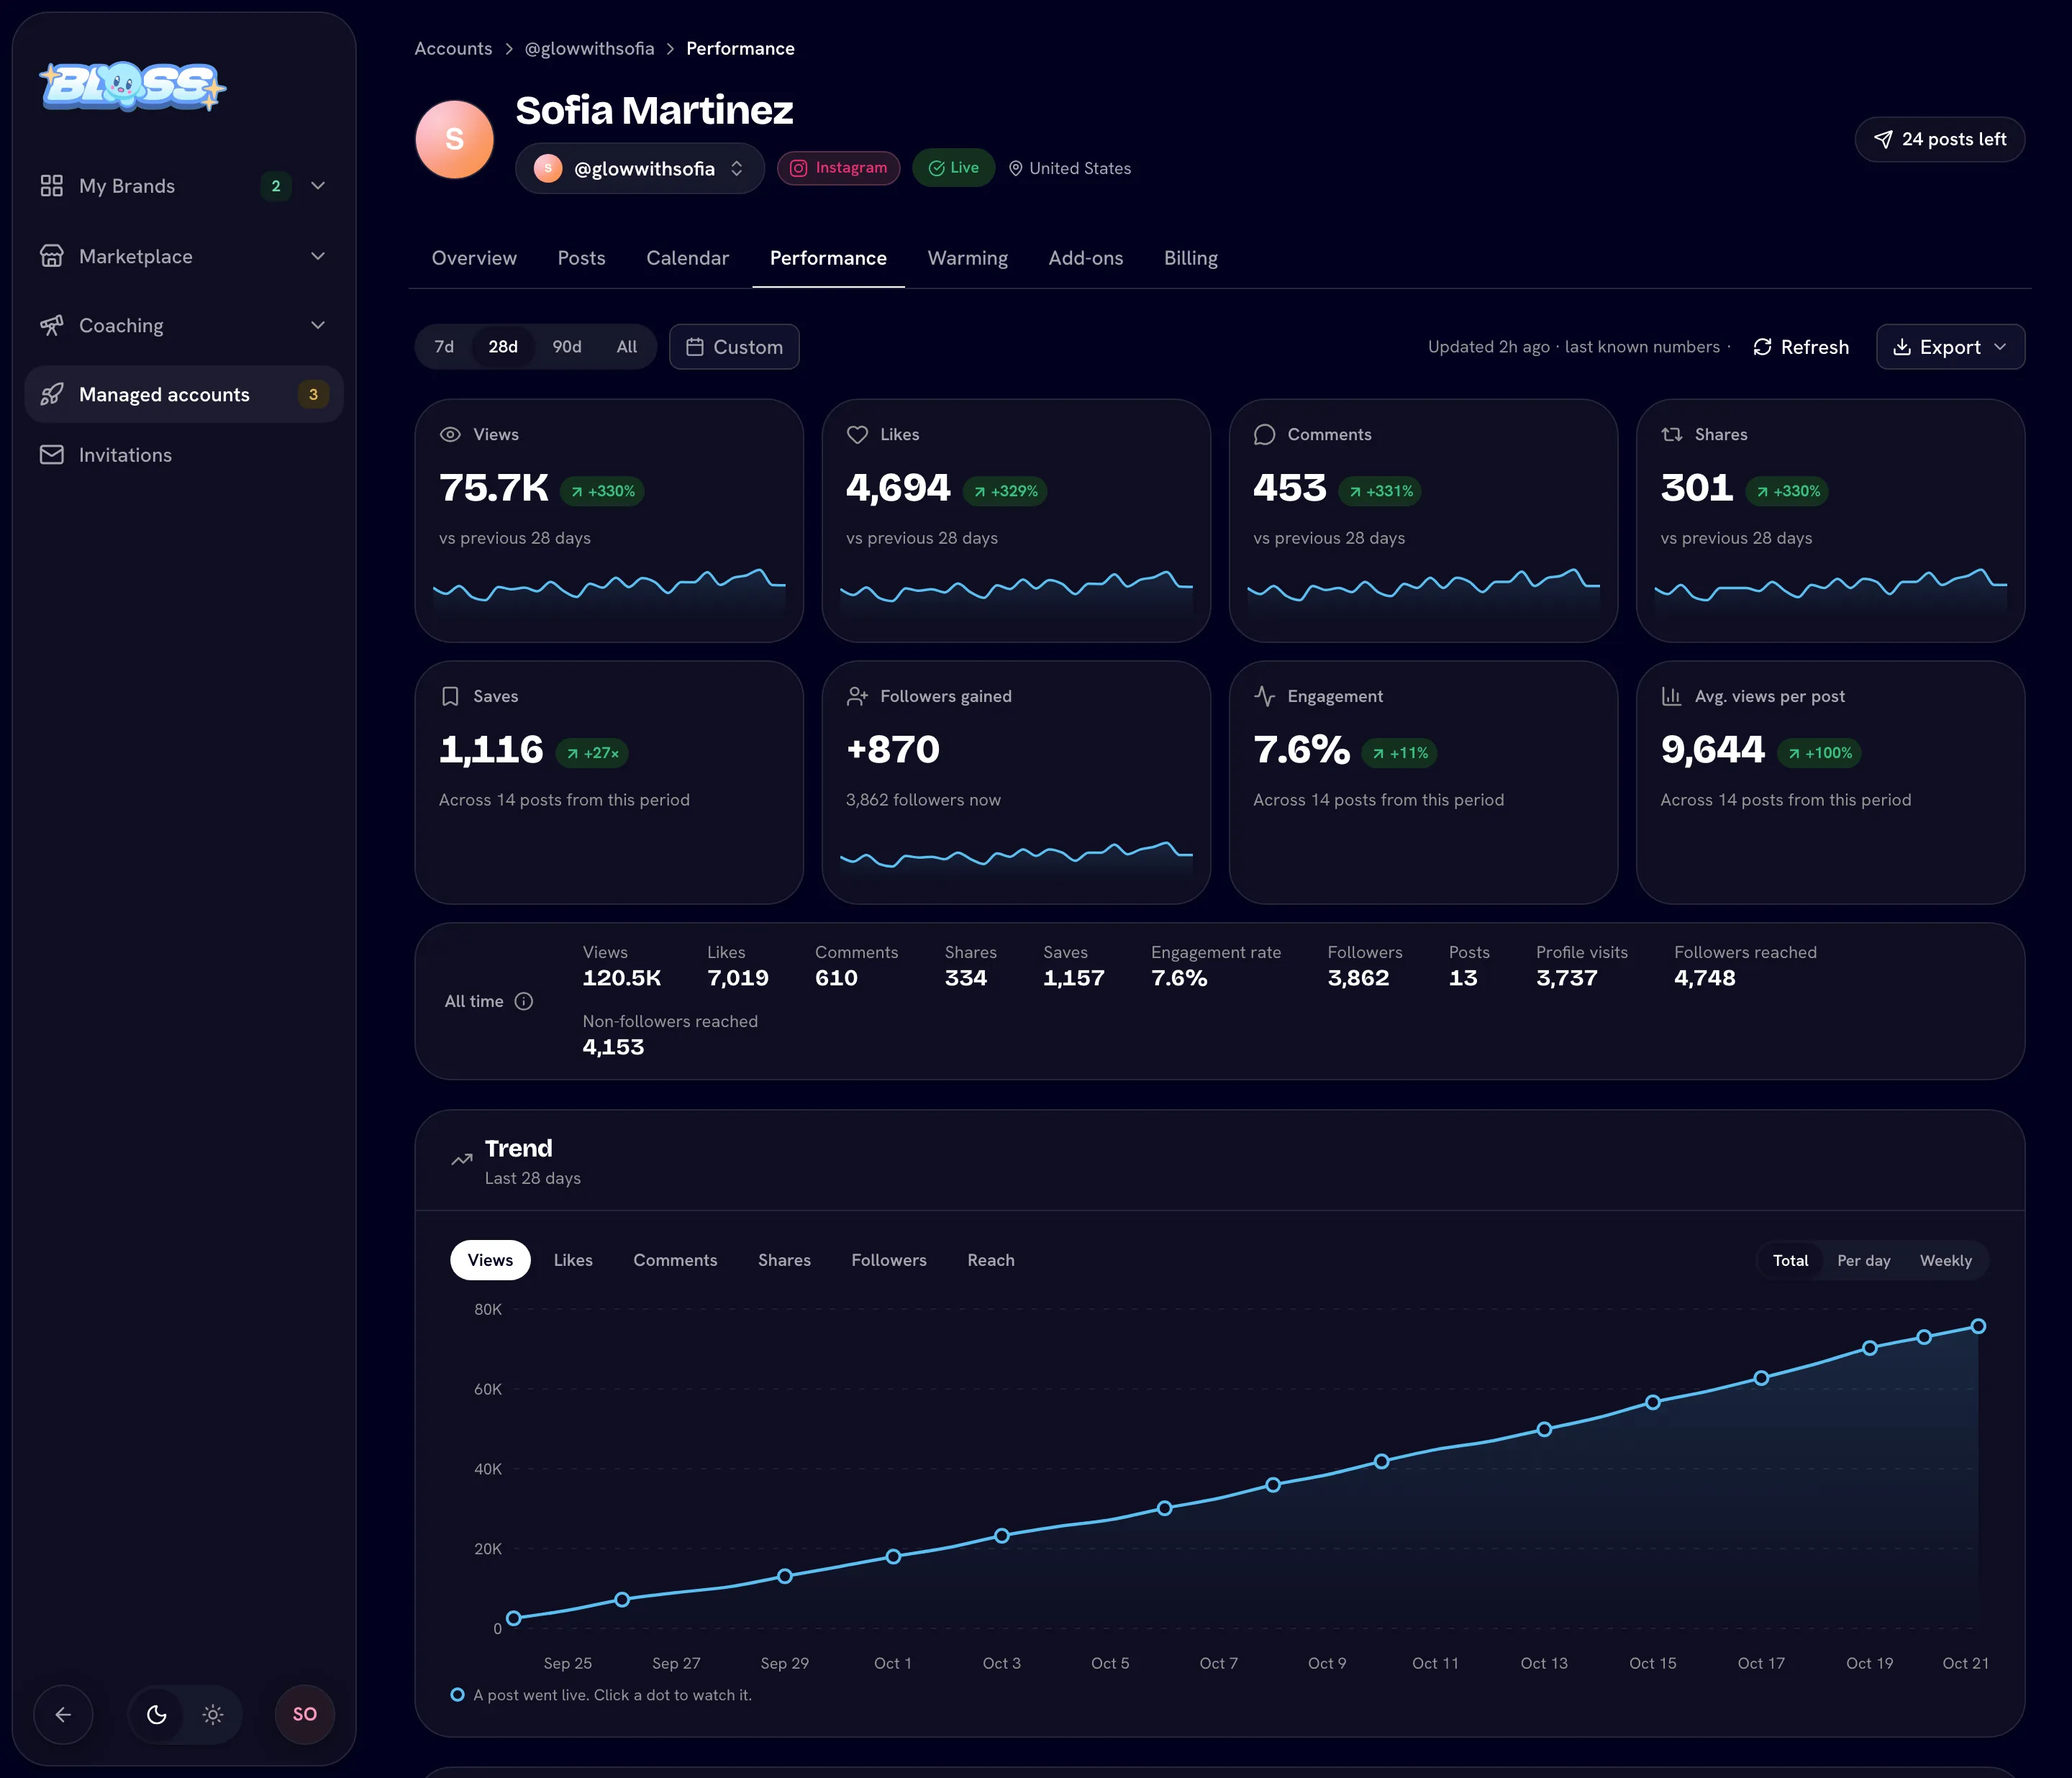Expand the Marketplace chevron
The image size is (2072, 1778).
click(318, 256)
